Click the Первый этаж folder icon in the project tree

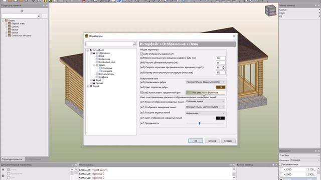pyautogui.click(x=10, y=23)
